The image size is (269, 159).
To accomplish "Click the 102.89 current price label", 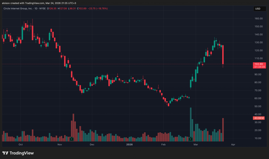I will click(x=260, y=64).
